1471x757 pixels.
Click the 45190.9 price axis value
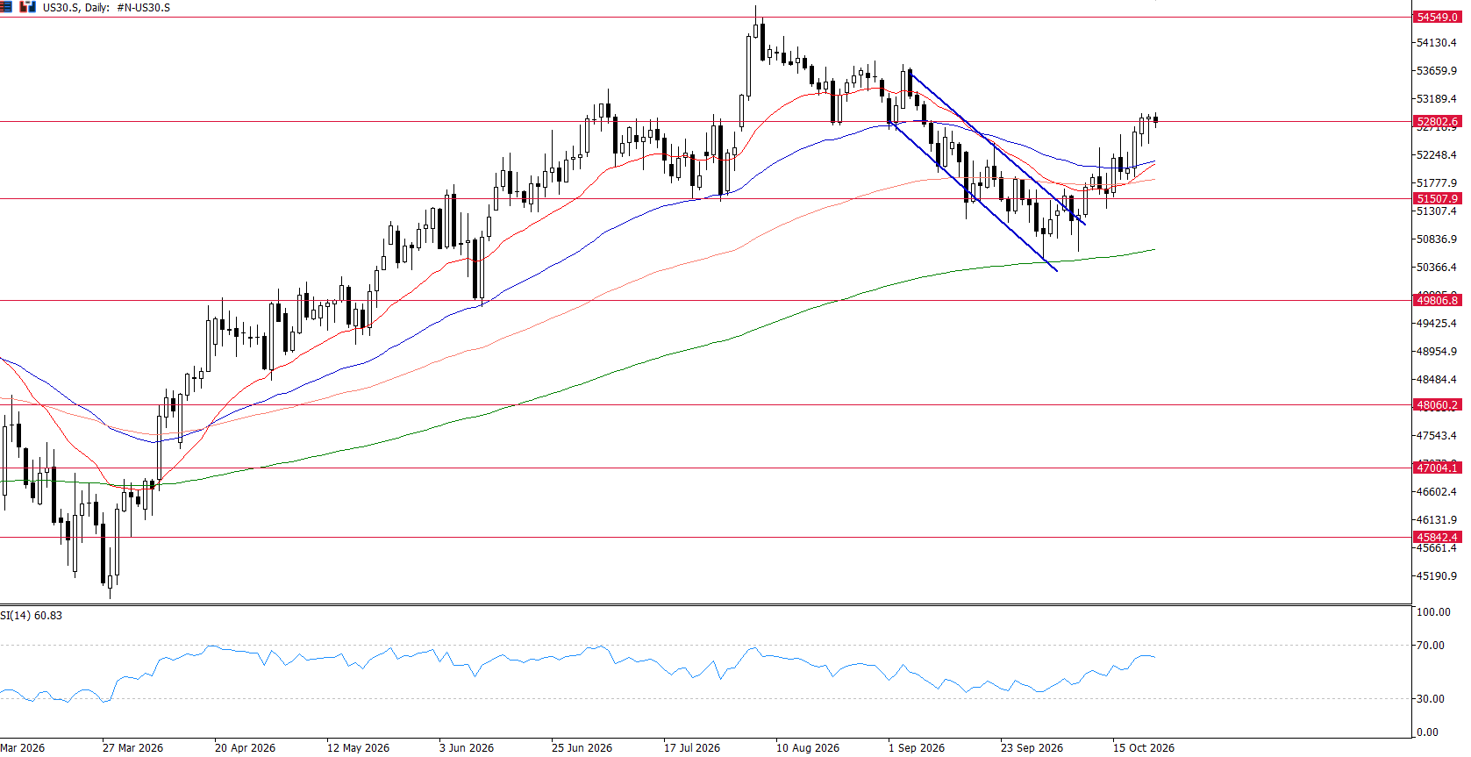1437,576
